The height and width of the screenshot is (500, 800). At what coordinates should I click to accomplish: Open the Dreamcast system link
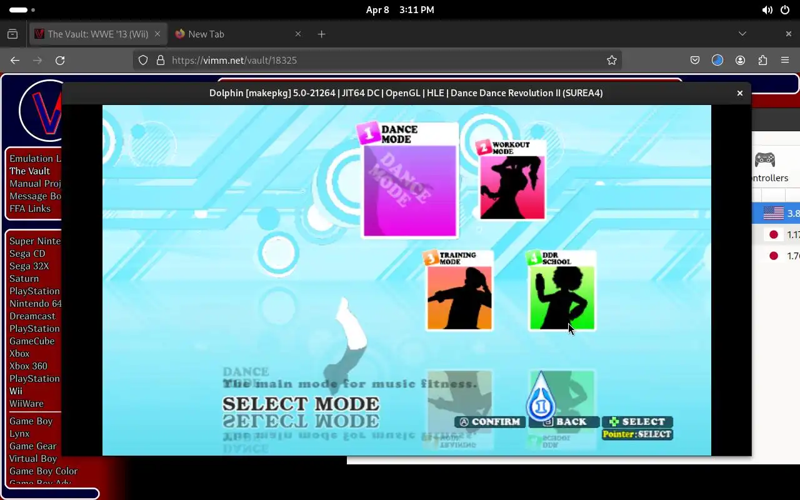pos(32,316)
